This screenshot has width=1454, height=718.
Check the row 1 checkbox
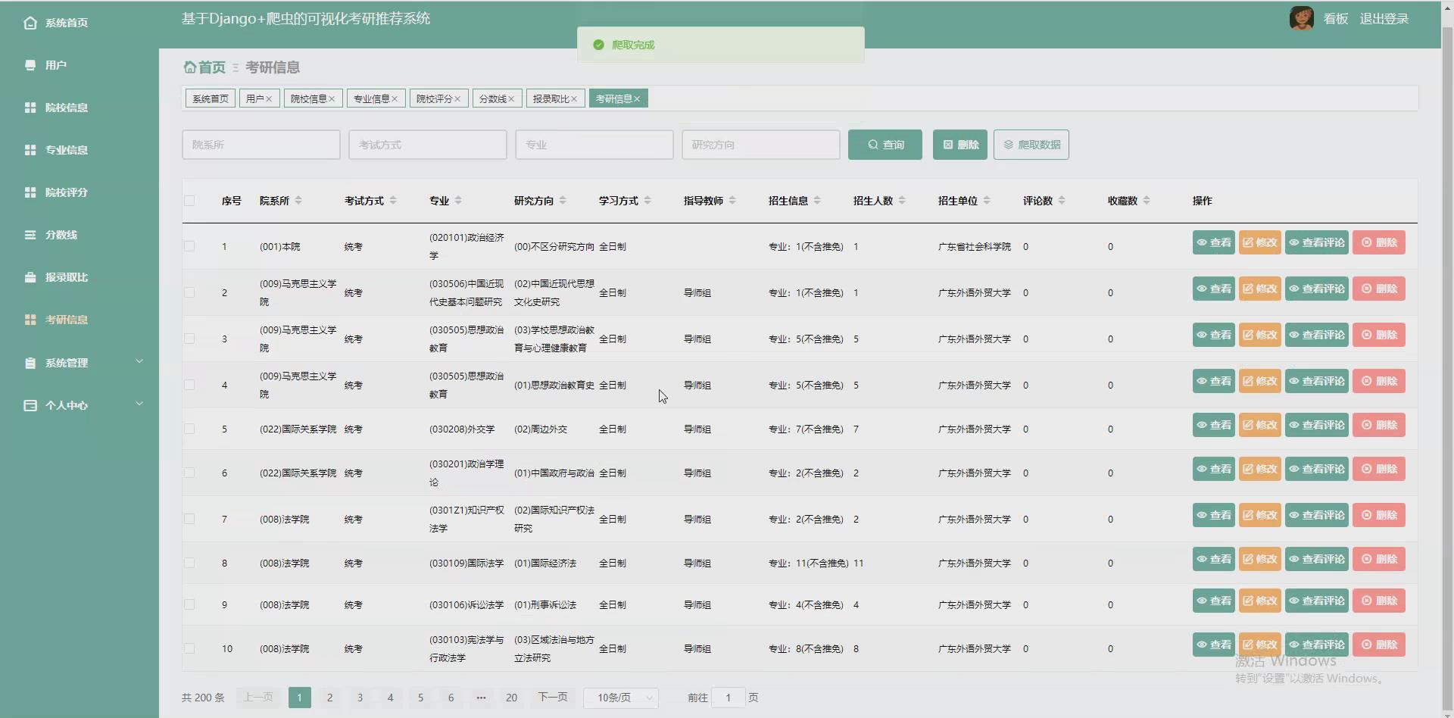[x=189, y=246]
